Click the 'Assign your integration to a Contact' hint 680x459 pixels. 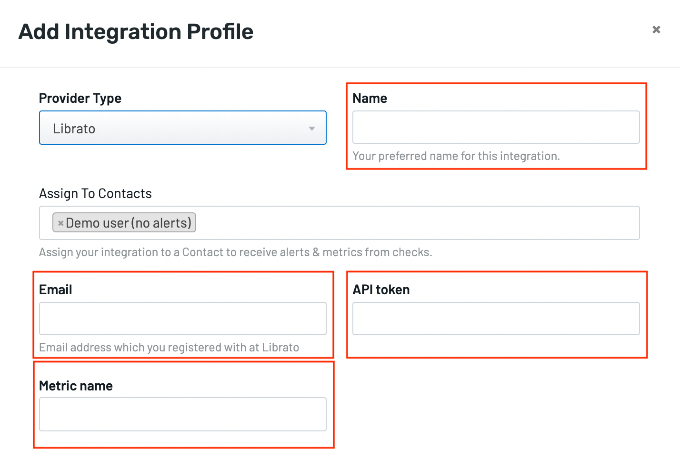click(236, 252)
